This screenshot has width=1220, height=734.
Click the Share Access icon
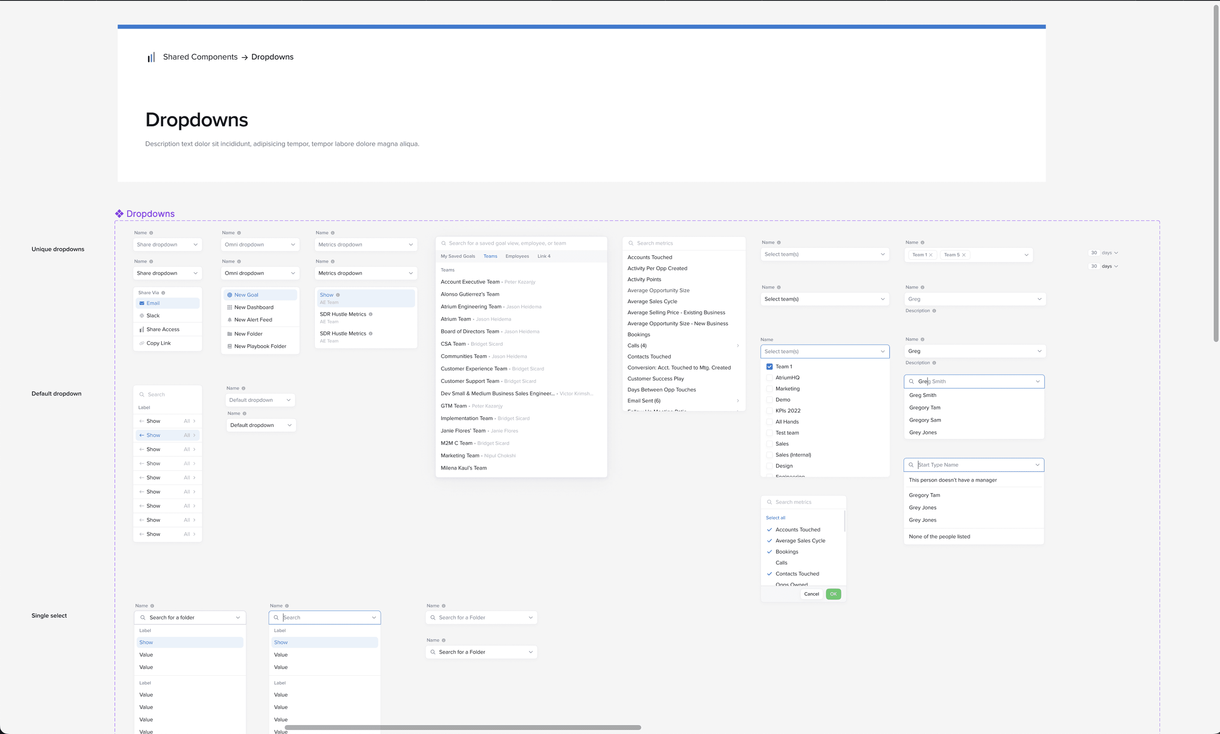click(142, 329)
